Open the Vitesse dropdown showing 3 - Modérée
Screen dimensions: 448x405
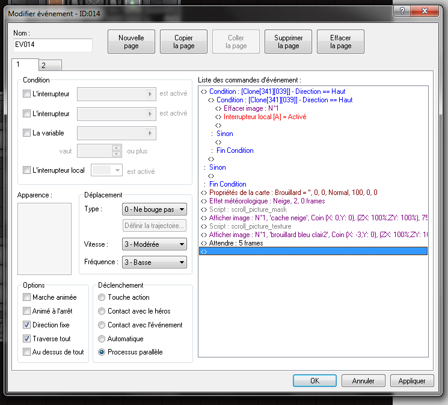click(155, 244)
